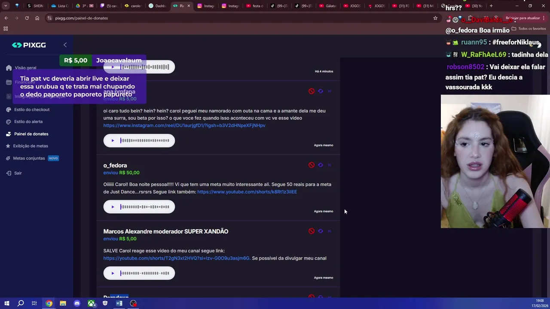Open a new browser tab with the plus button
This screenshot has width=550, height=309.
pos(491,6)
